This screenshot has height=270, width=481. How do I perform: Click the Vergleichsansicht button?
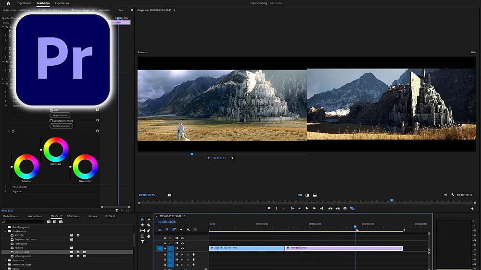tap(60, 115)
